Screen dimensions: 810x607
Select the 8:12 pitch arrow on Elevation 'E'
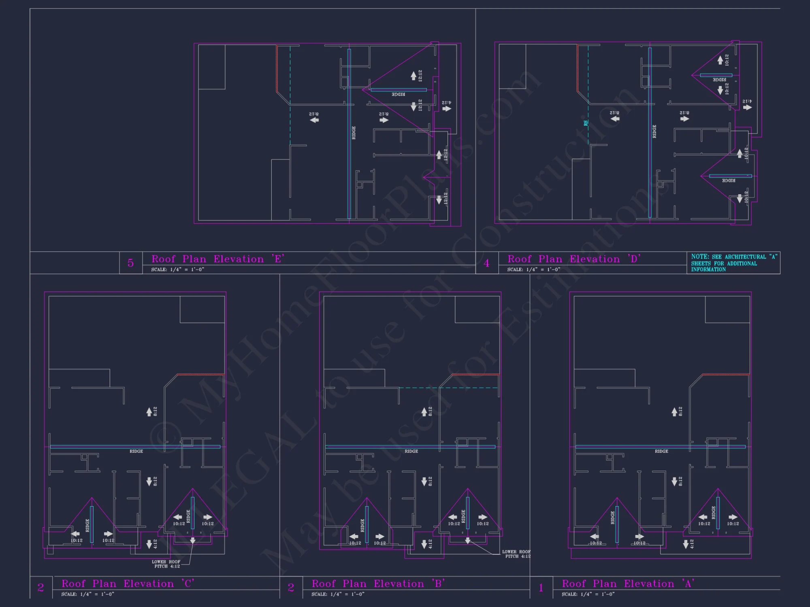(314, 120)
